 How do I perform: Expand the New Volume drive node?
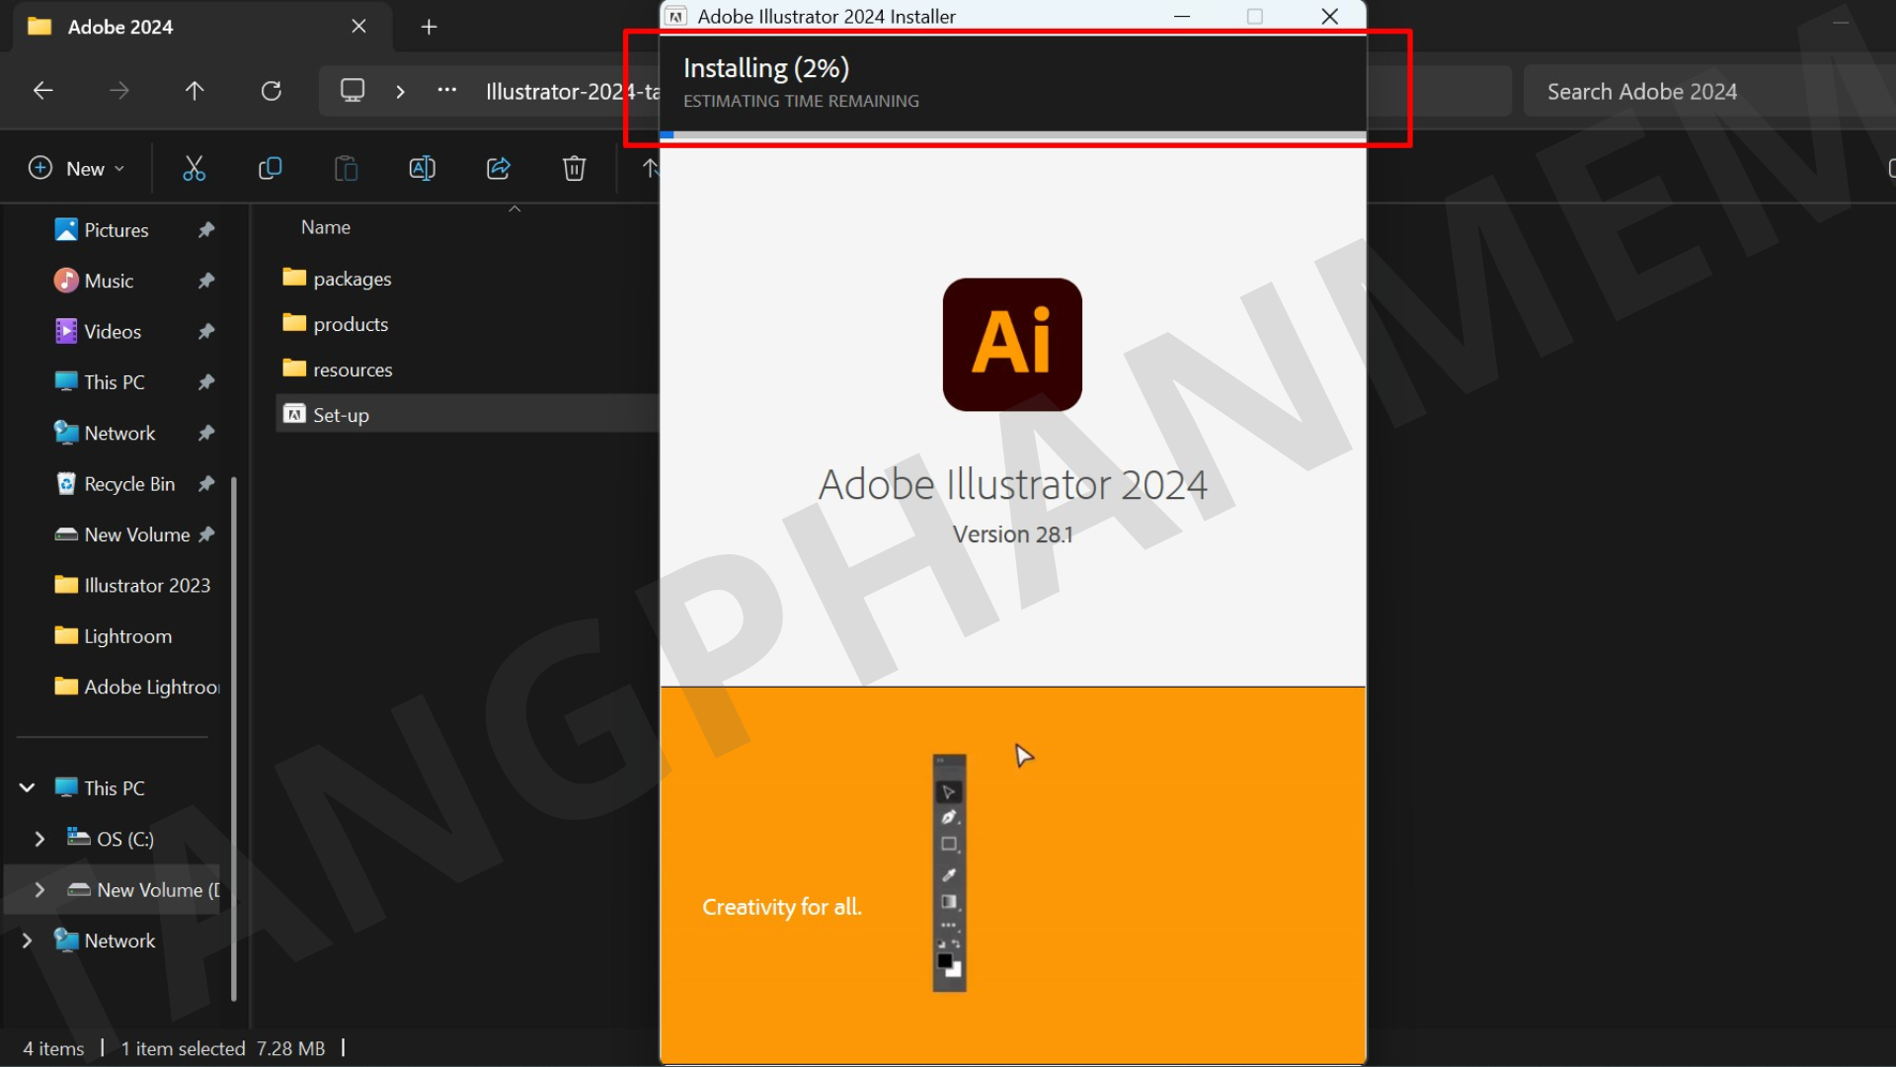39,890
